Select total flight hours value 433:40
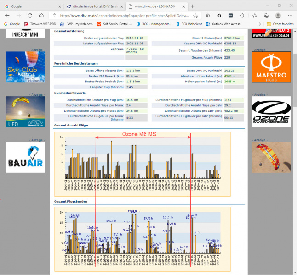This screenshot has width=297, height=275. (x=230, y=50)
